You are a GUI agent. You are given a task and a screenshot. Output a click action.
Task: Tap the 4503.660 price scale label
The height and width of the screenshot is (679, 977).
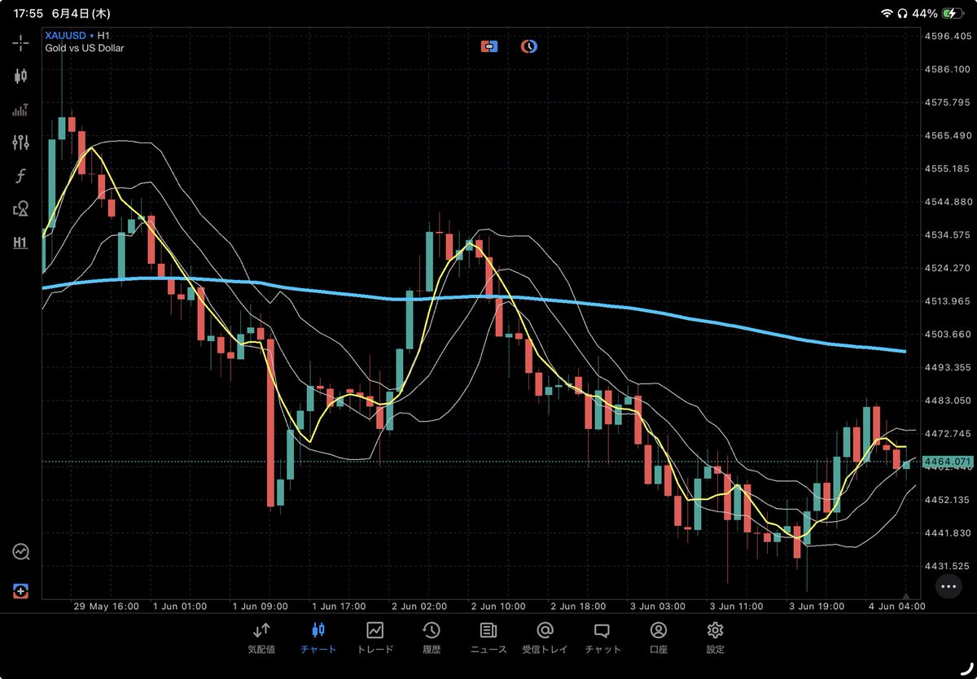(949, 334)
